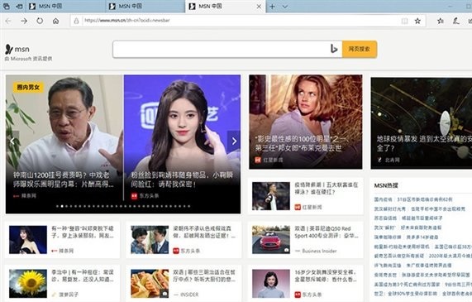Click the couple photo thumbnail for 梁朝伟 story
The image size is (472, 302).
click(150, 240)
